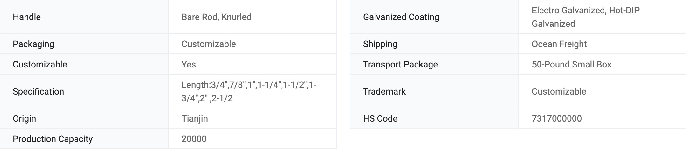Select the Customizable value beside Trademark
Image resolution: width=686 pixels, height=149 pixels.
pyautogui.click(x=559, y=91)
